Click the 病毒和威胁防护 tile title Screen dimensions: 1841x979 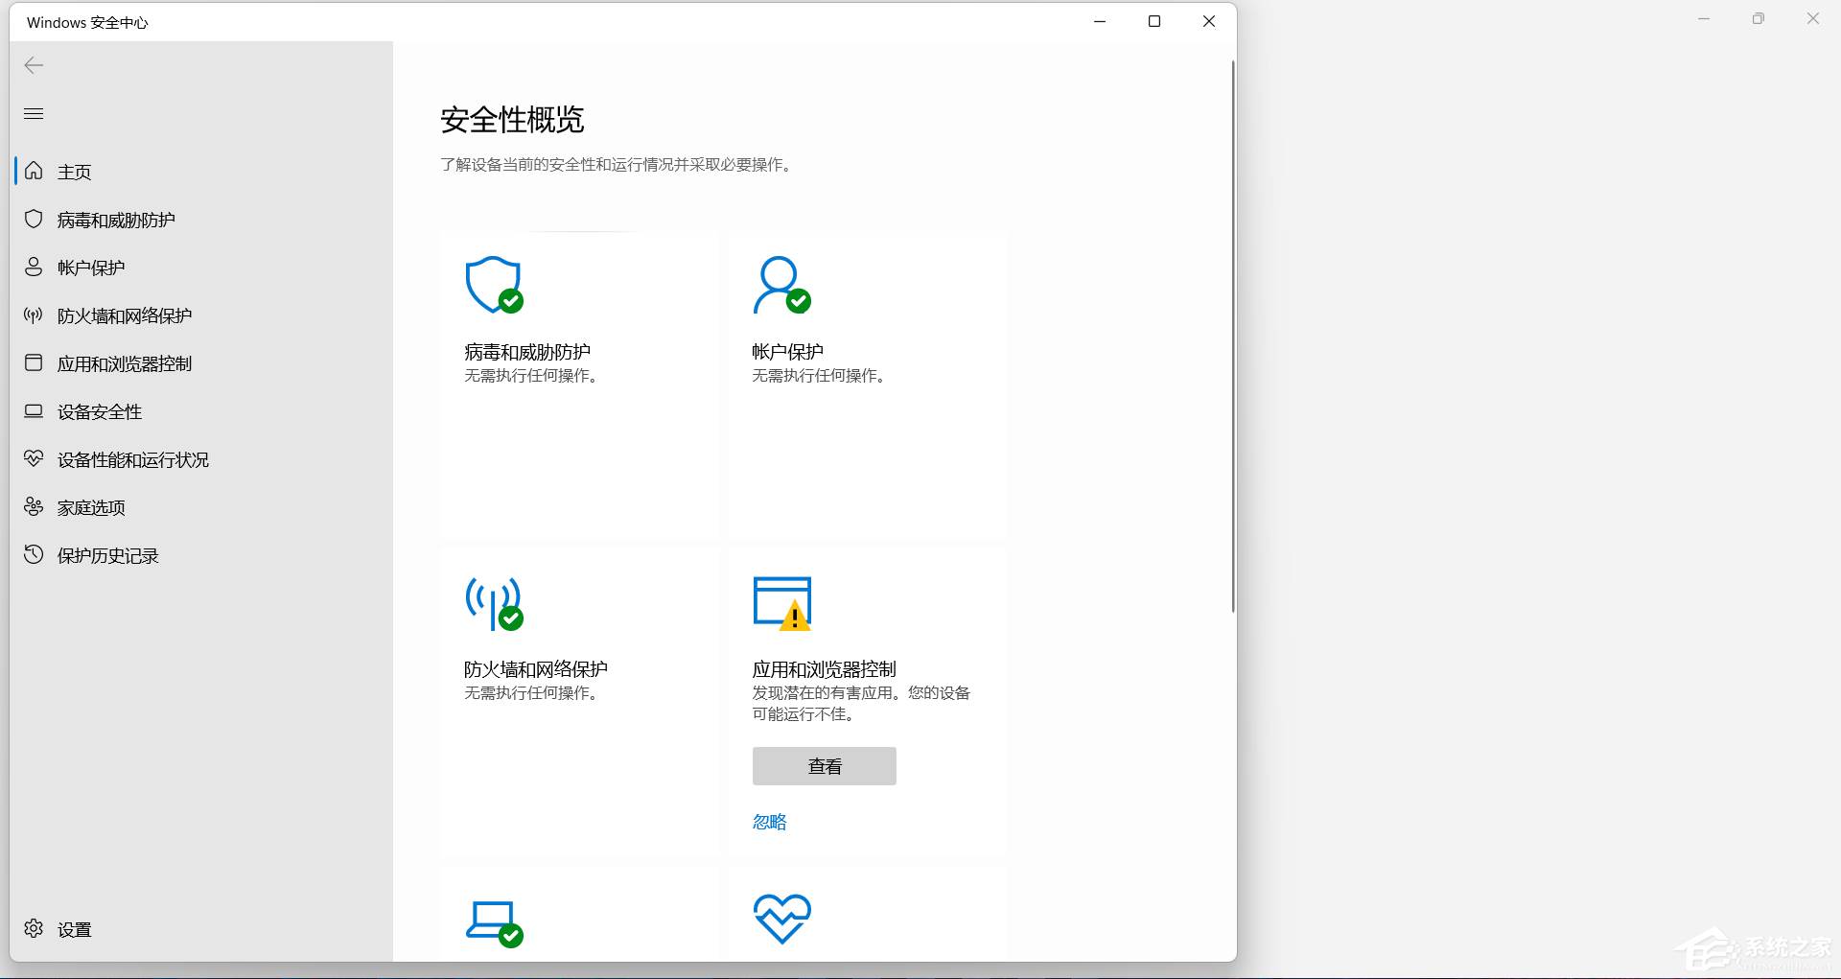coord(527,352)
